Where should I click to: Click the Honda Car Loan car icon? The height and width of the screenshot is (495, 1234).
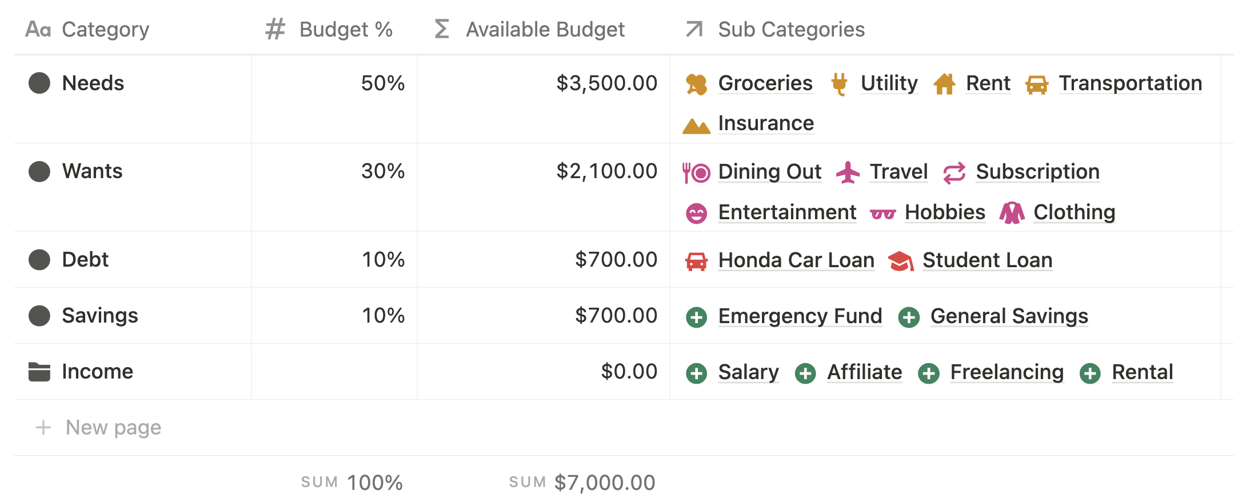696,261
